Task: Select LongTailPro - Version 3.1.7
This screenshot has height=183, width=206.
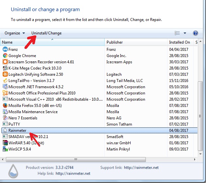Action: click(x=31, y=80)
